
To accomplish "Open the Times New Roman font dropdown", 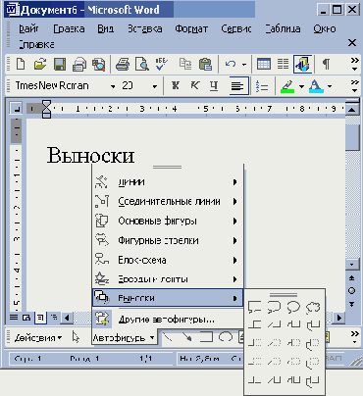I will pos(113,86).
